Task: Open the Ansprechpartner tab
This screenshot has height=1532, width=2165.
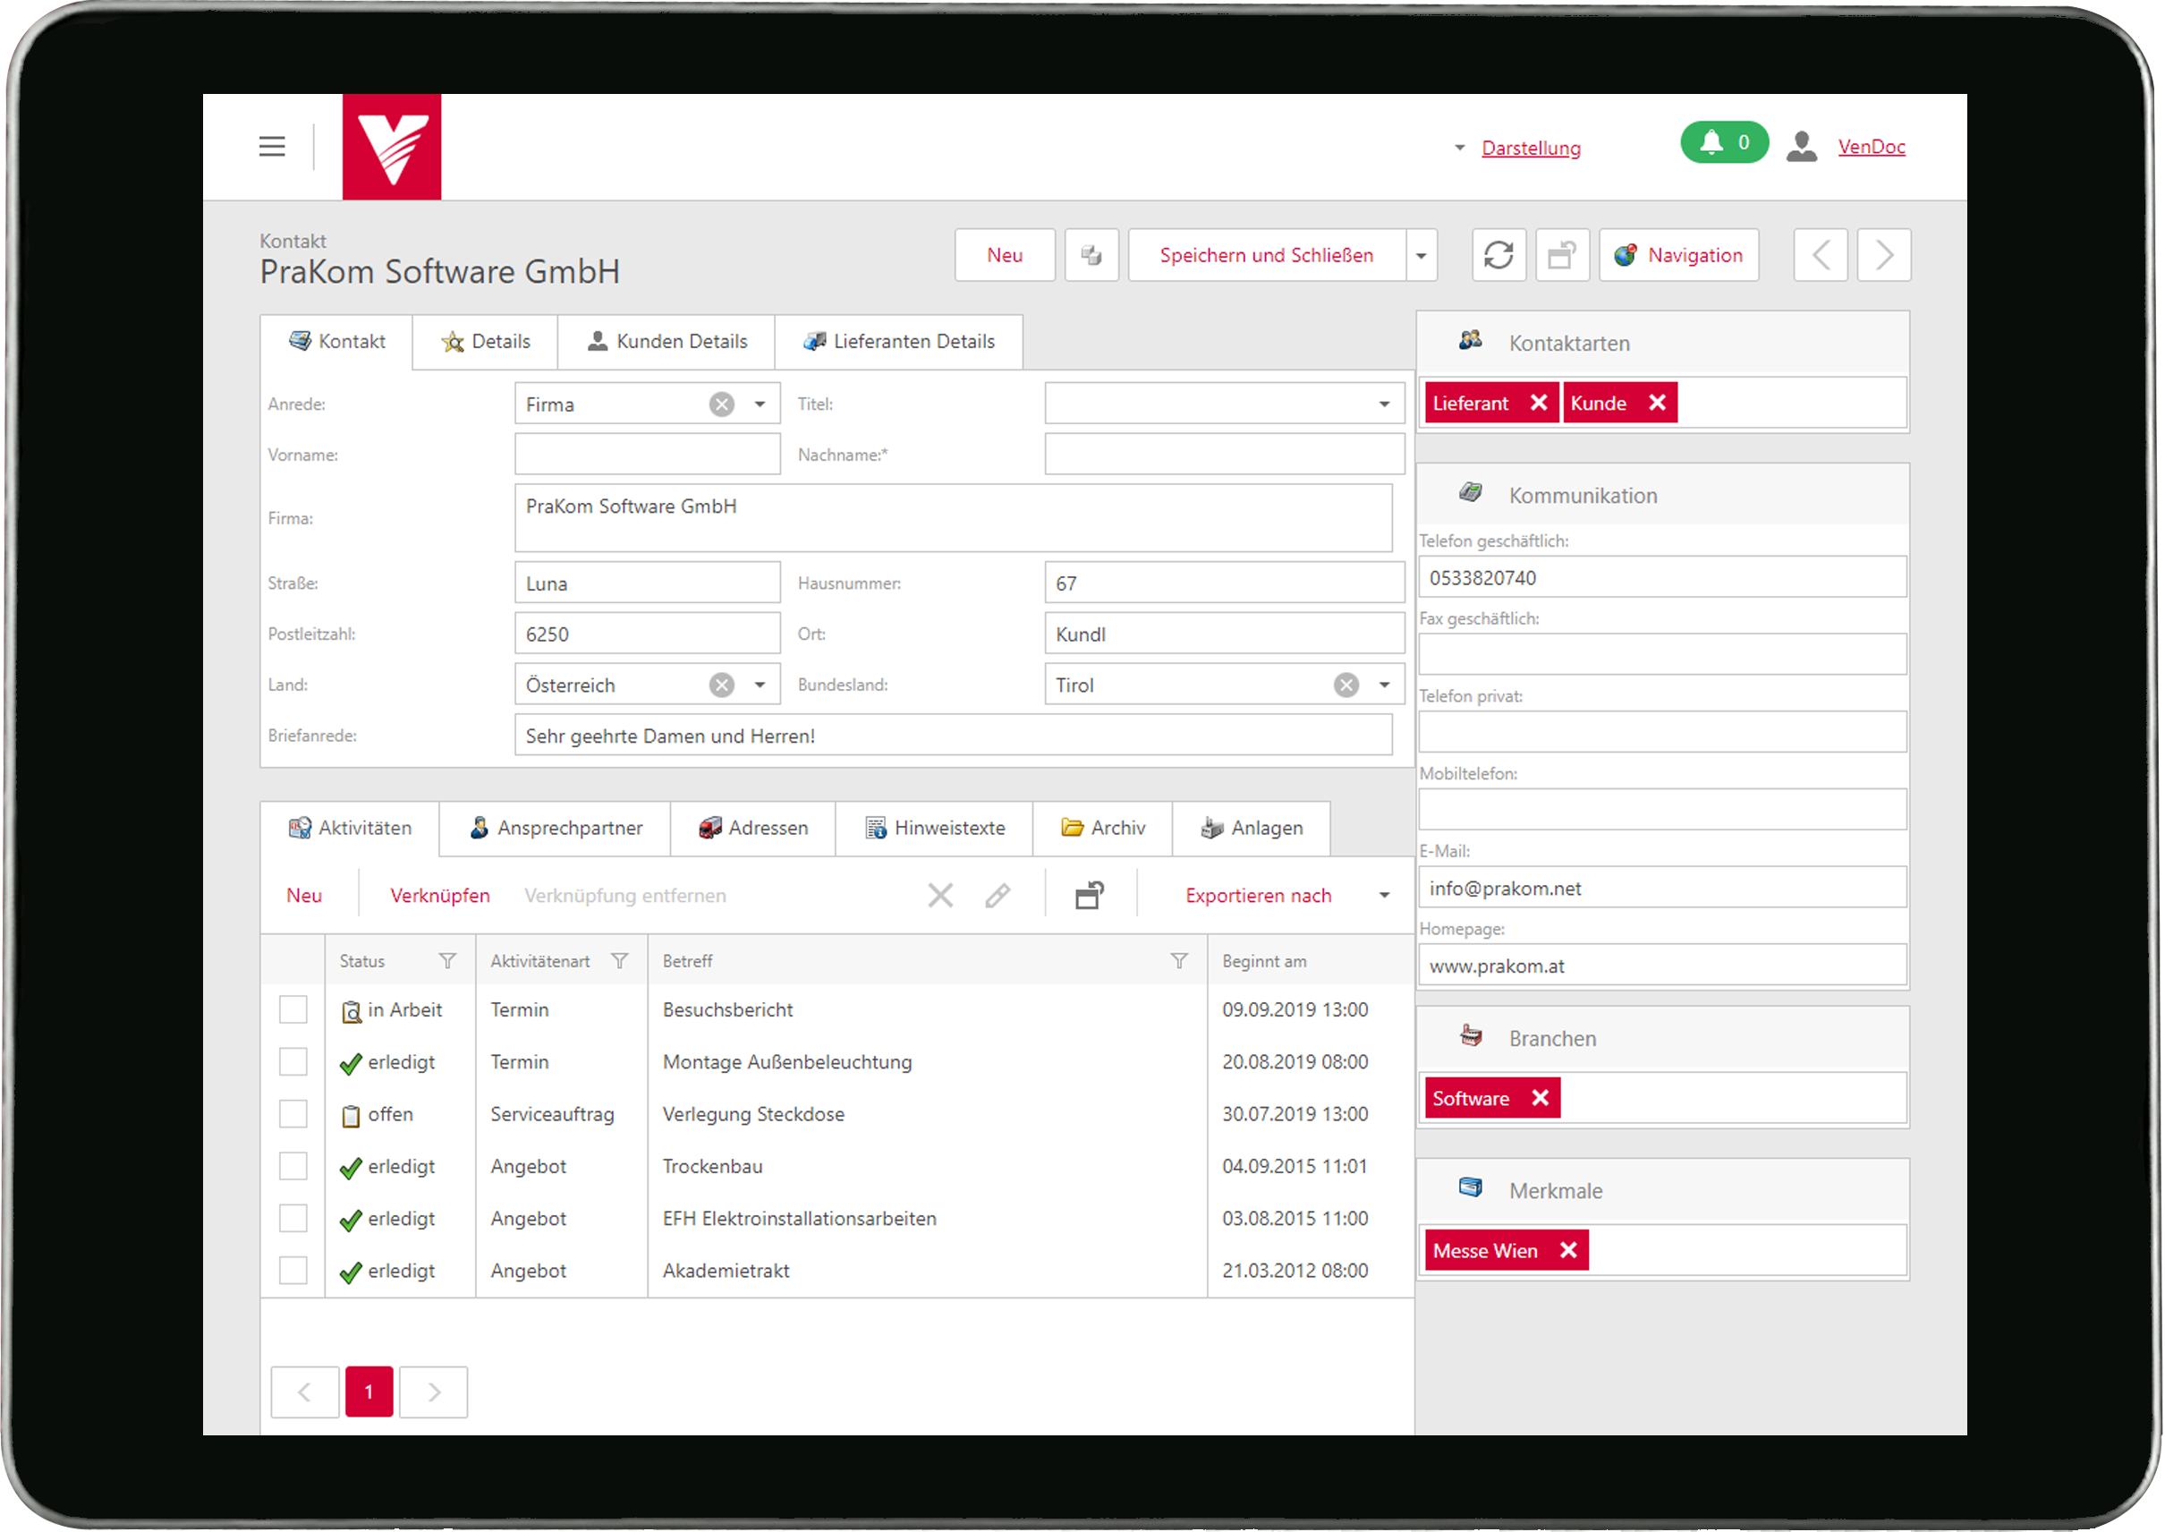Action: (556, 829)
